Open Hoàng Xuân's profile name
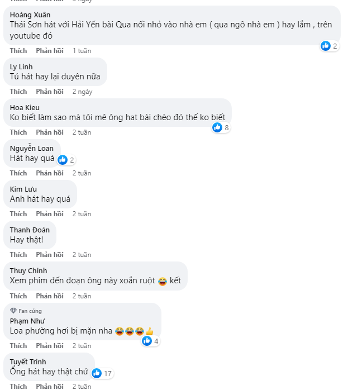The image size is (348, 390). click(30, 15)
